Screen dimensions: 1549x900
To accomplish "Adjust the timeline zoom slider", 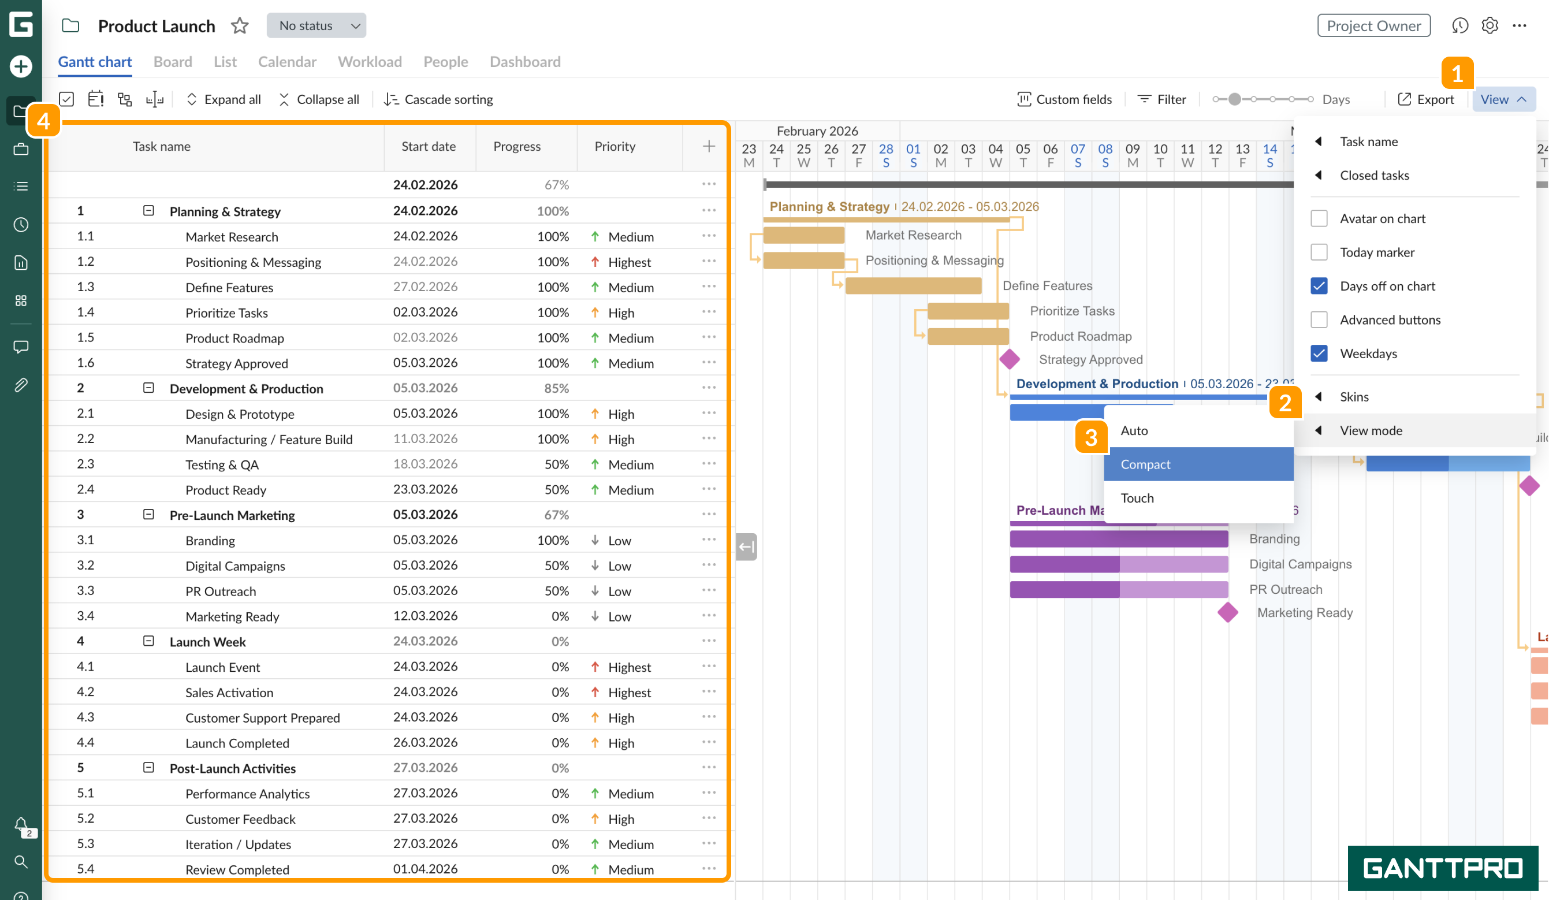I will point(1234,98).
